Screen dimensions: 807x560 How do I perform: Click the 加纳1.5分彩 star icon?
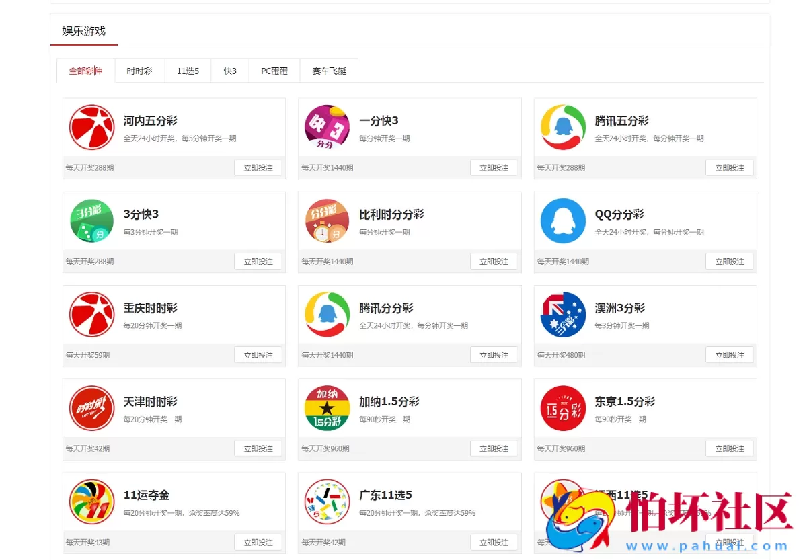[327, 407]
